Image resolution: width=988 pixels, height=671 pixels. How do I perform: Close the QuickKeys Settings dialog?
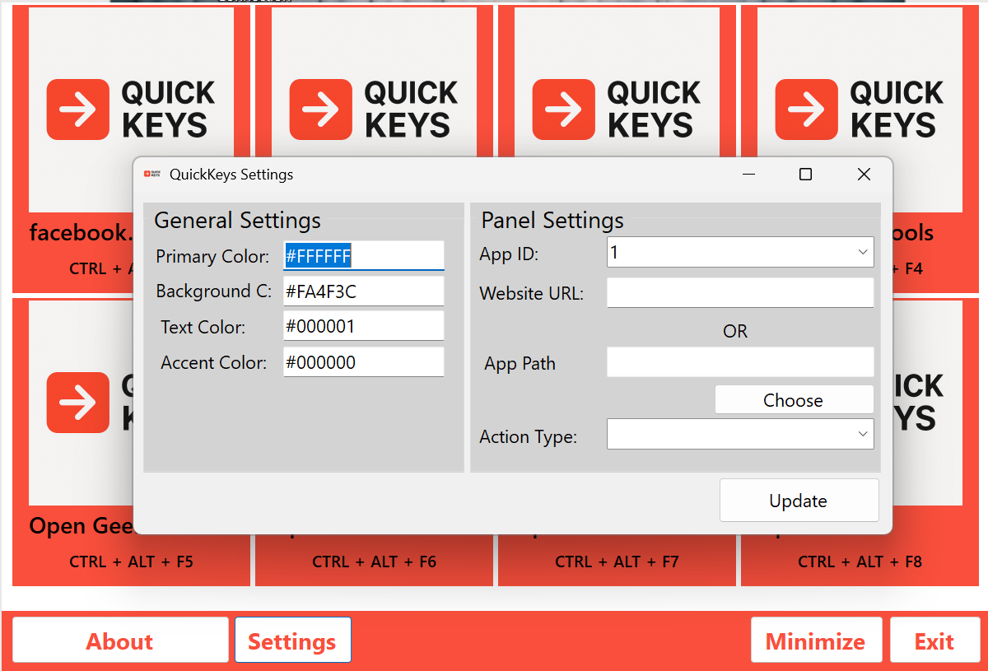864,175
